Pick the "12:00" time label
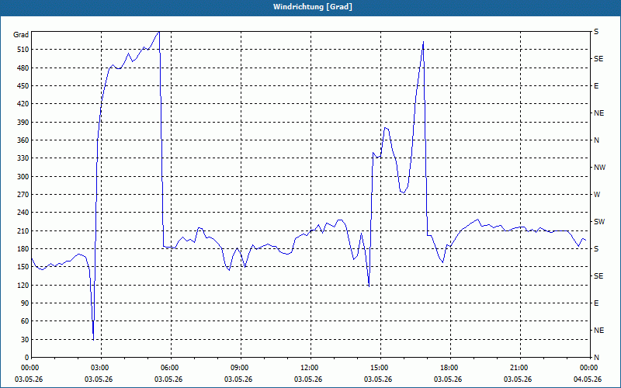Screen dimensions: 621x388 310,368
